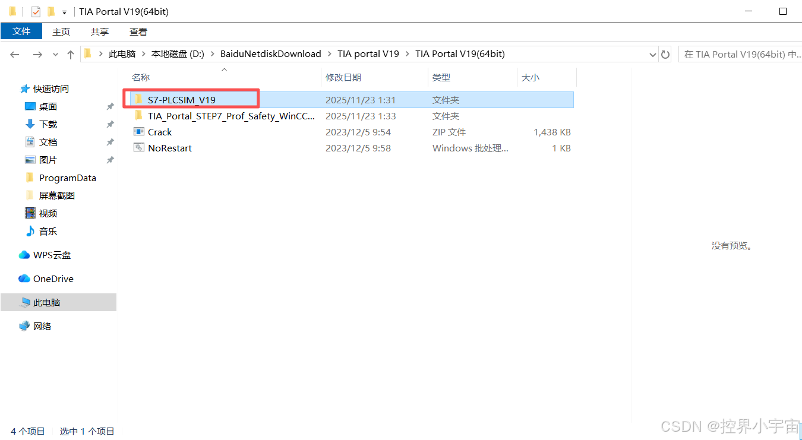This screenshot has height=440, width=802.
Task: Focus the search box for this folder
Action: pos(740,54)
